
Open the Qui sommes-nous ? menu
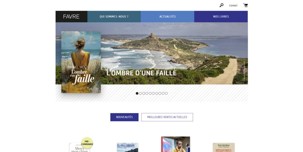[x=114, y=16]
